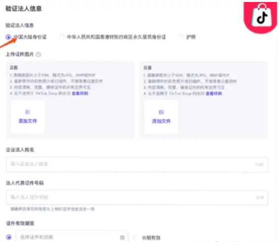
Task: Click the image icon in back-side upload box
Action: pos(161,112)
